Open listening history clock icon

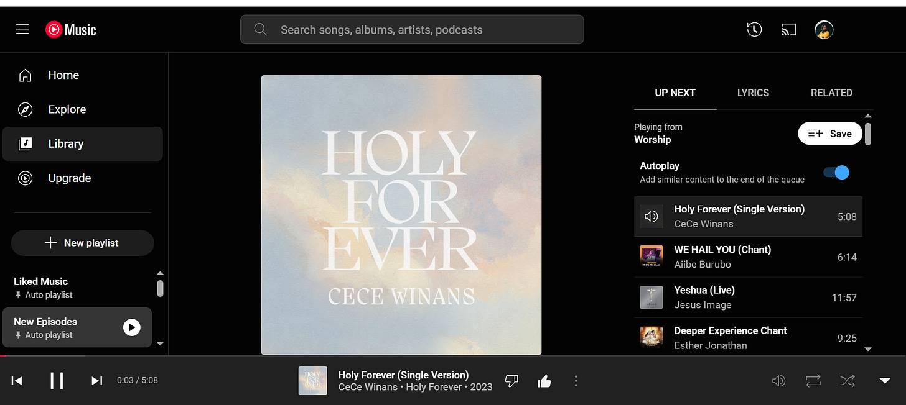(754, 29)
